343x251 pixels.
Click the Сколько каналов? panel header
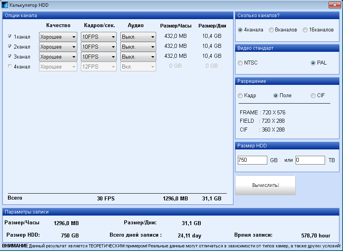coord(287,16)
